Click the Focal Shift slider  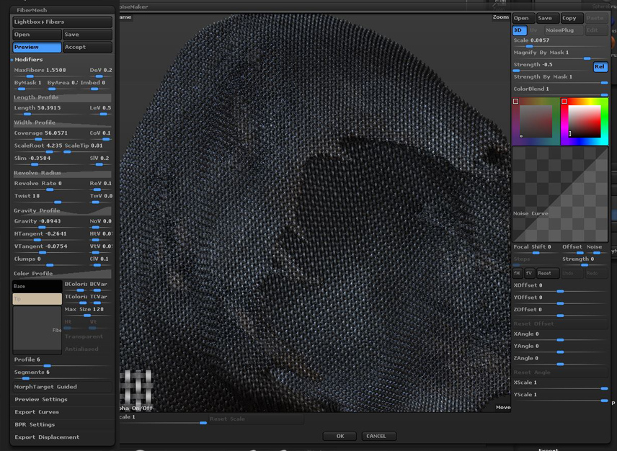tap(536, 249)
